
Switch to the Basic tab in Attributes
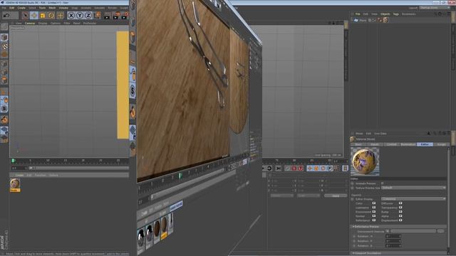tap(358, 144)
